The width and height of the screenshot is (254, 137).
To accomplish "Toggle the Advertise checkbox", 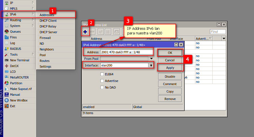I will coord(102,81).
